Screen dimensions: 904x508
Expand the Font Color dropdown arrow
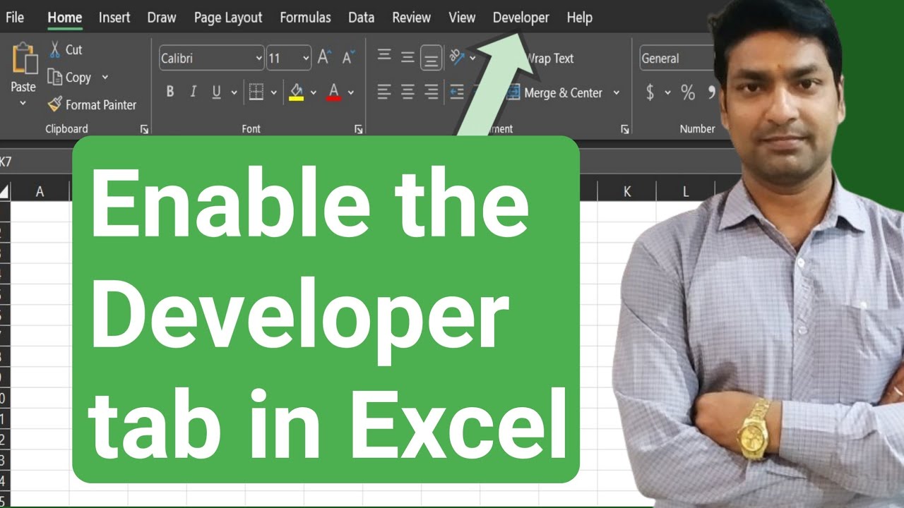click(351, 92)
